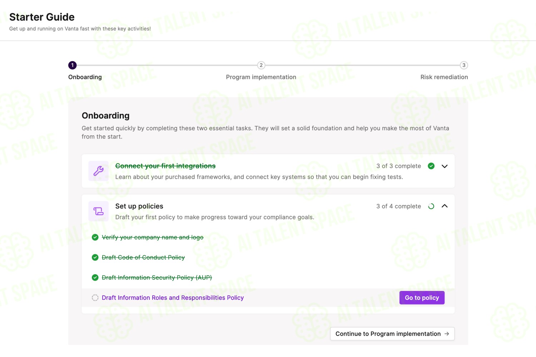Open the Connect your first integrations title

(165, 166)
